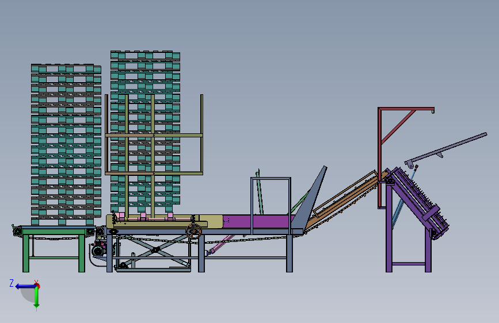
Task: Click the green downward axis arrow of the triad
Action: (37, 298)
